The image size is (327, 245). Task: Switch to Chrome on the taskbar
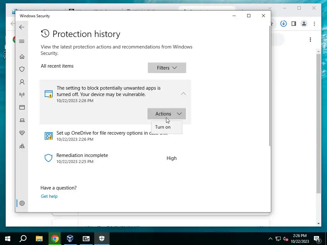[55, 239]
